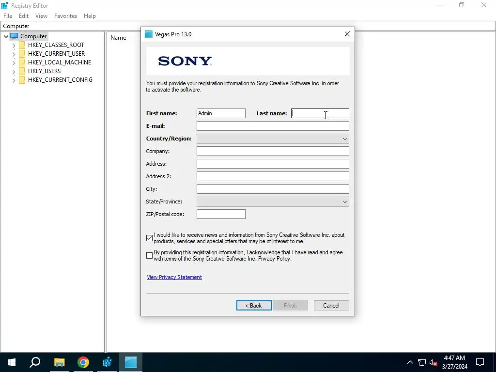Expand the HKEY_CLASSES_ROOT node
This screenshot has height=372, width=496.
pos(14,45)
